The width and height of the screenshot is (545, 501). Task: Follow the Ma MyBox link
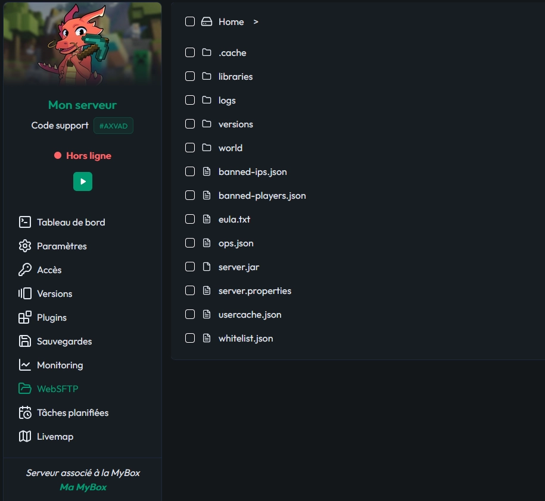[x=83, y=487]
